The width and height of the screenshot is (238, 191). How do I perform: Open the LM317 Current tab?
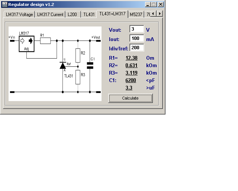[50, 15]
